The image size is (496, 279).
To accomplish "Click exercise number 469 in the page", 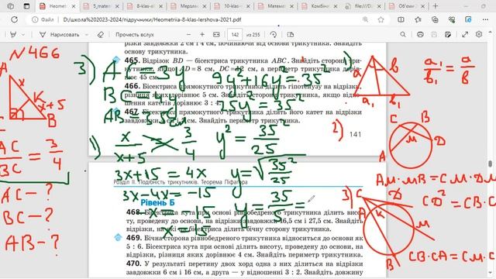I will [133, 238].
